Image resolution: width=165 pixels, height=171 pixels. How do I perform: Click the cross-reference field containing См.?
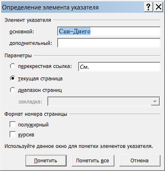[119, 67]
